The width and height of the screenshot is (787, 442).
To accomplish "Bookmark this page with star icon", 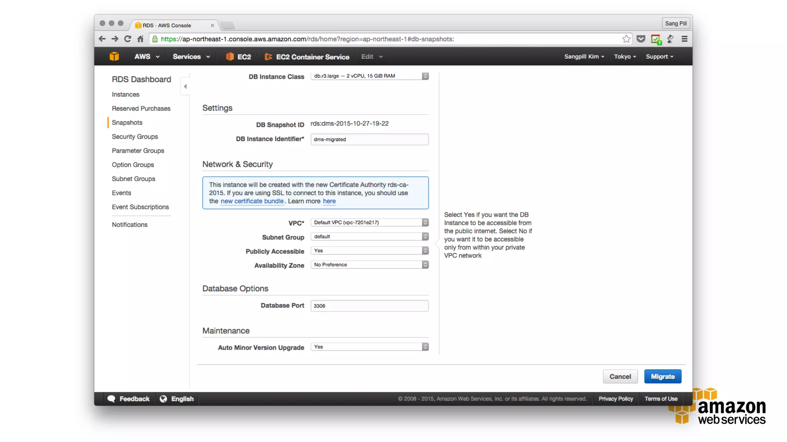I will pyautogui.click(x=626, y=39).
